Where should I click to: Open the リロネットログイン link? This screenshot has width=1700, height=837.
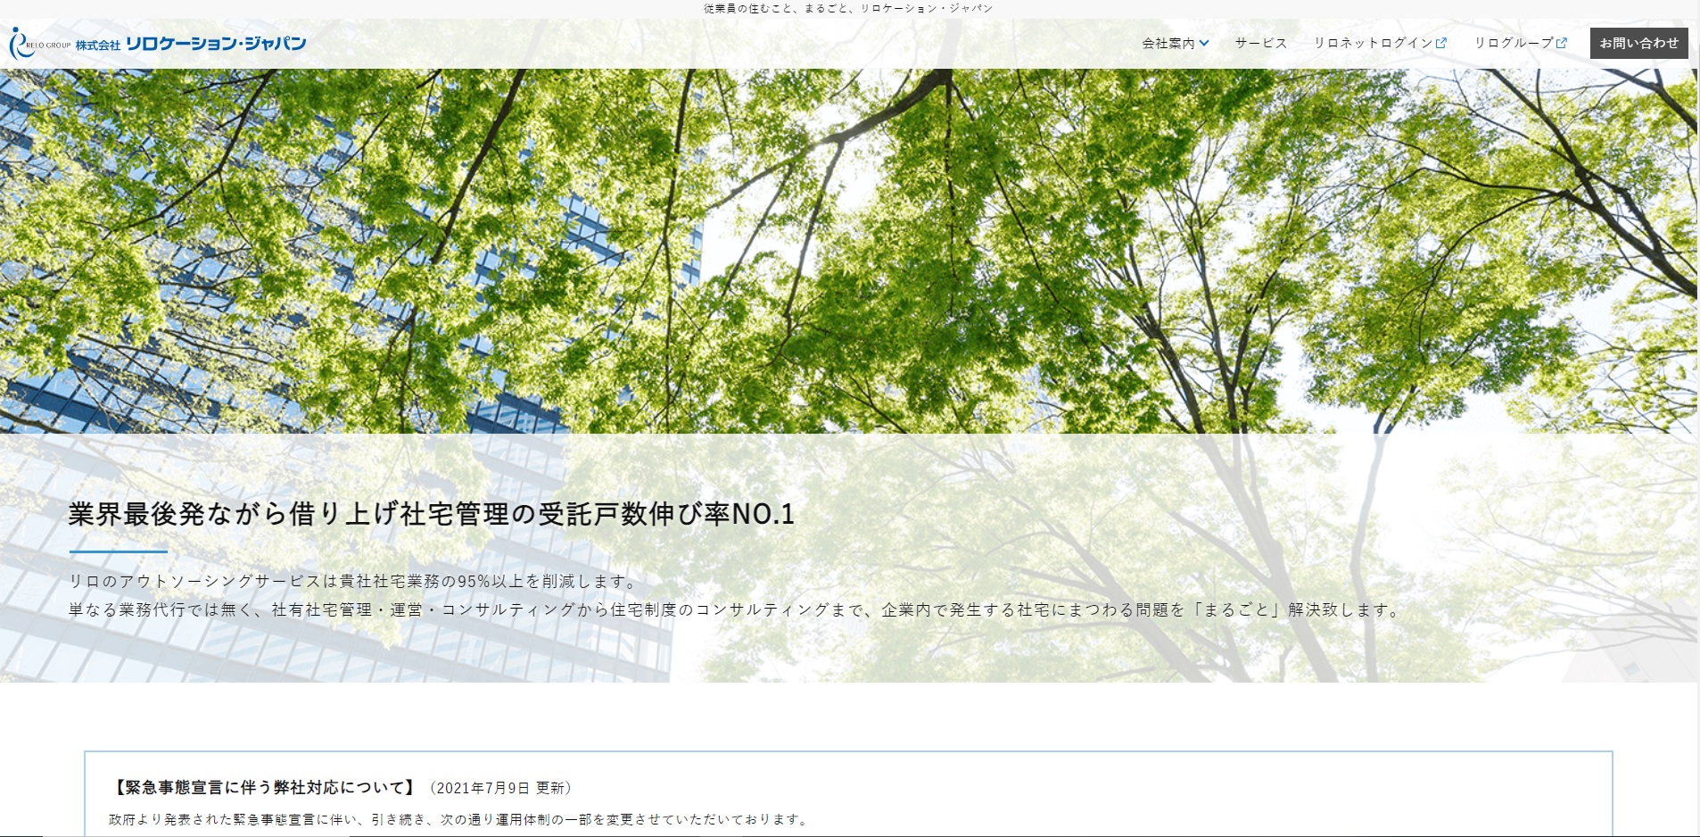tap(1373, 43)
